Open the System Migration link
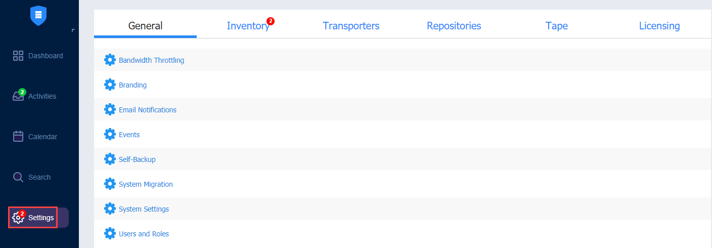The height and width of the screenshot is (248, 712). [x=146, y=184]
